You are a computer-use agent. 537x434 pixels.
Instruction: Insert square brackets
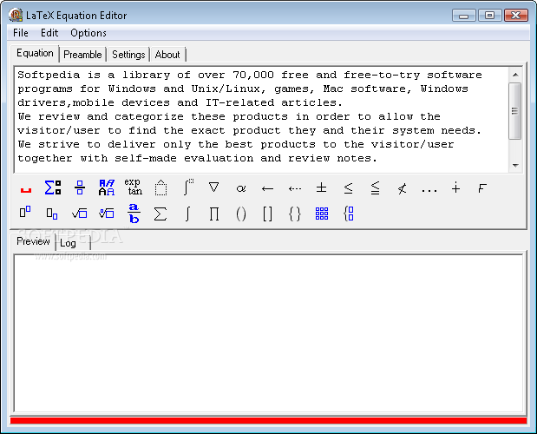coord(267,214)
